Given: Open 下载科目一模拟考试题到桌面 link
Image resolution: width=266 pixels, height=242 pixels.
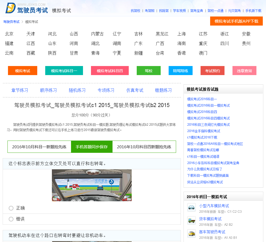Looking at the screenshot, I should [x=208, y=176].
